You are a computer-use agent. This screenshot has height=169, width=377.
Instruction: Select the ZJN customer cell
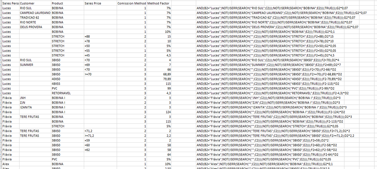click(x=35, y=103)
